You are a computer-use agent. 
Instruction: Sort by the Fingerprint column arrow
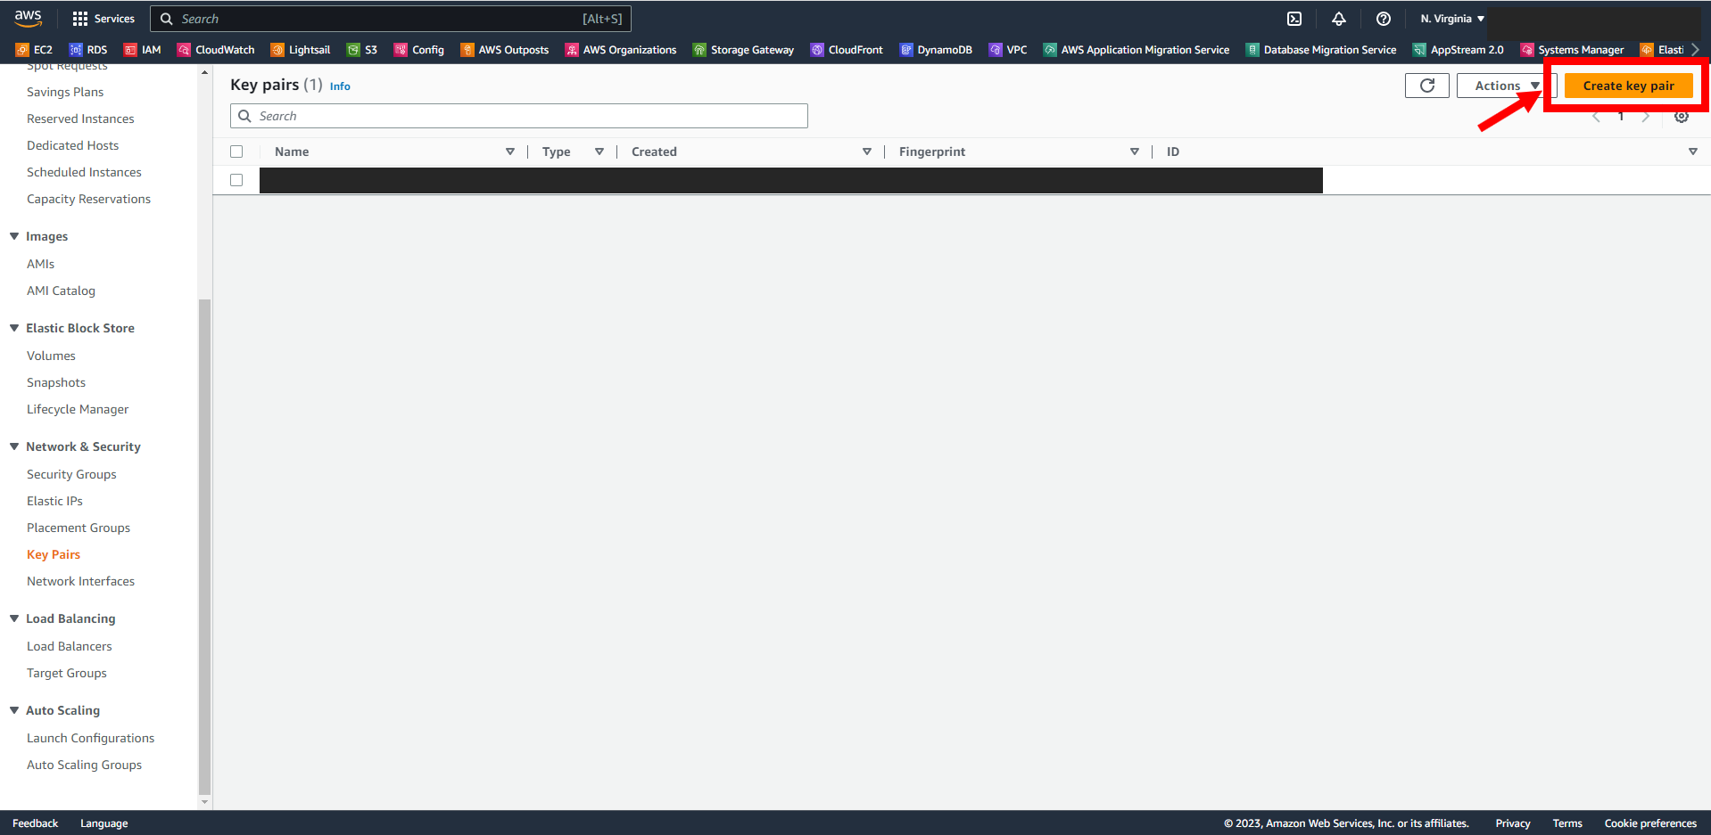click(1135, 151)
